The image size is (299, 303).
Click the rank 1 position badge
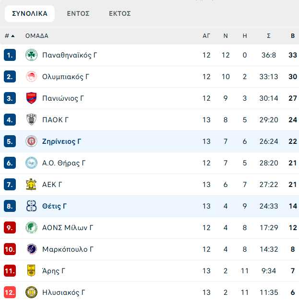[10, 55]
